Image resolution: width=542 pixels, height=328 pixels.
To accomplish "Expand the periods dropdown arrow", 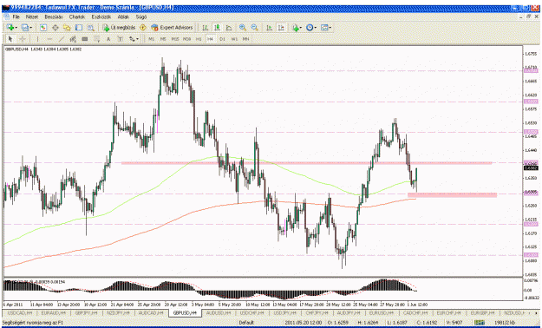I will pos(316,28).
